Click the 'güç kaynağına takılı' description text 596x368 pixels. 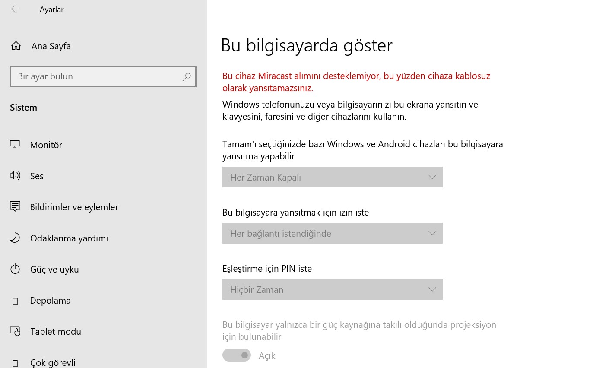(x=359, y=331)
